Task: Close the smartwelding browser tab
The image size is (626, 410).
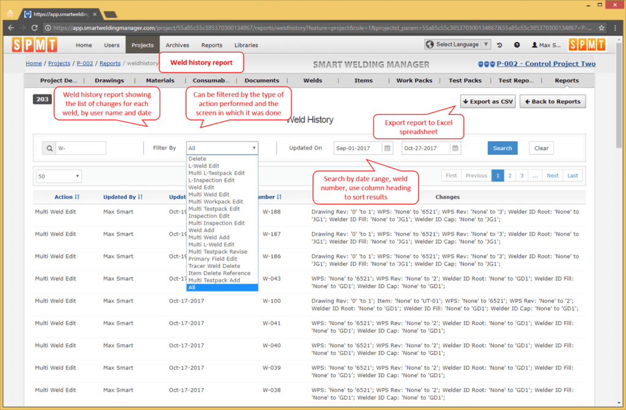Action: (95, 15)
